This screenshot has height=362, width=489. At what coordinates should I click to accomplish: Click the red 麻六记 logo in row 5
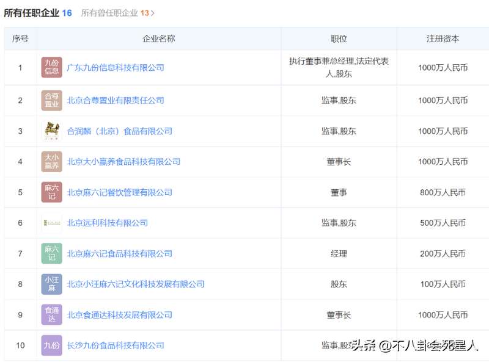52,192
